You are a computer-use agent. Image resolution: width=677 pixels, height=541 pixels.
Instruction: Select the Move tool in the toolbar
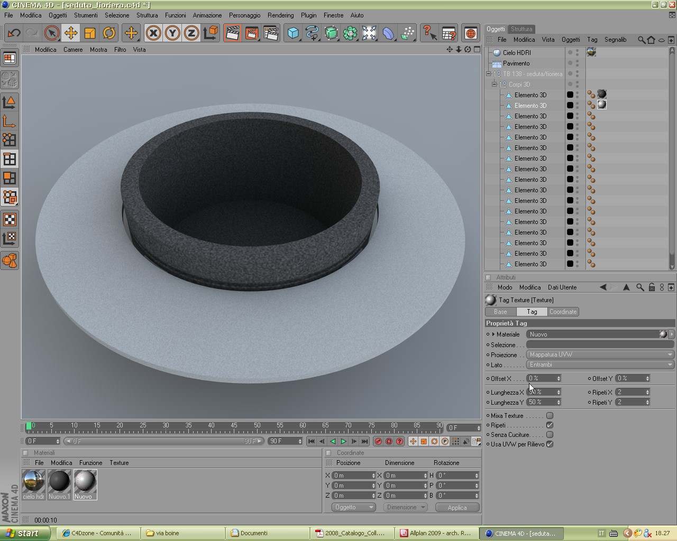click(71, 33)
